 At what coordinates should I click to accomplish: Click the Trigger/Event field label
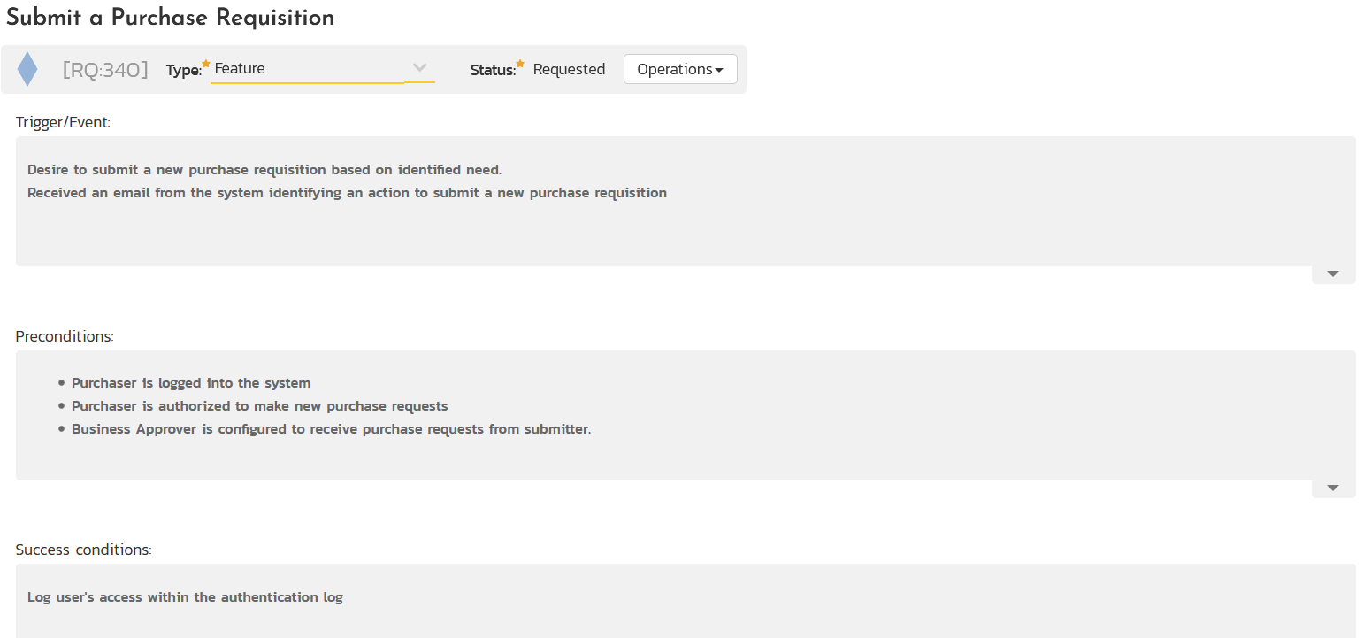coord(63,123)
